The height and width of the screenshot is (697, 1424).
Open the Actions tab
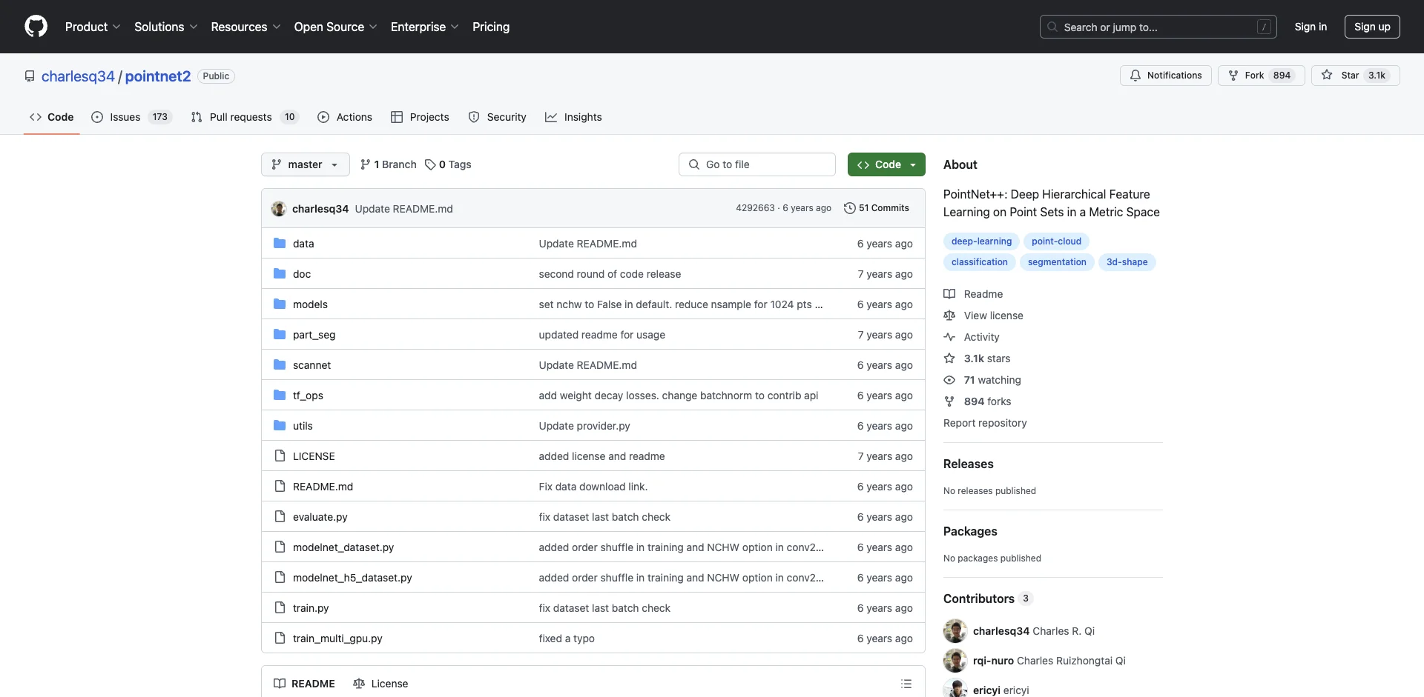(345, 117)
